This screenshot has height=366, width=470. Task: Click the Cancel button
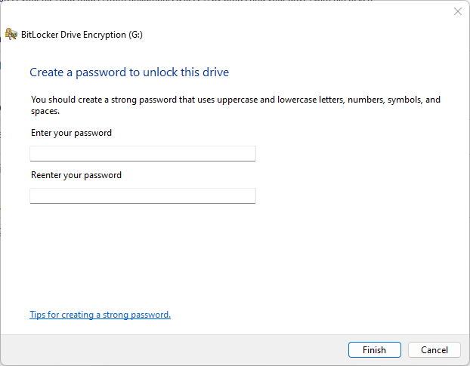tap(434, 350)
